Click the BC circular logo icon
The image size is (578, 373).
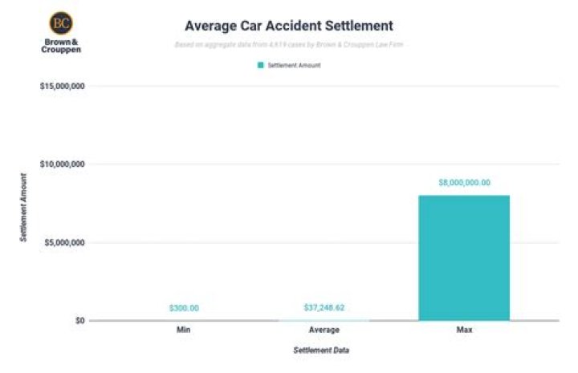coord(59,22)
